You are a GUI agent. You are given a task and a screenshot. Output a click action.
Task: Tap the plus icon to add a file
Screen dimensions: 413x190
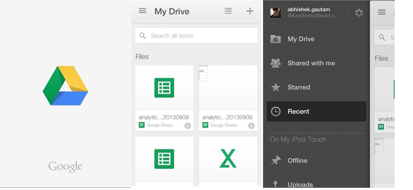250,11
